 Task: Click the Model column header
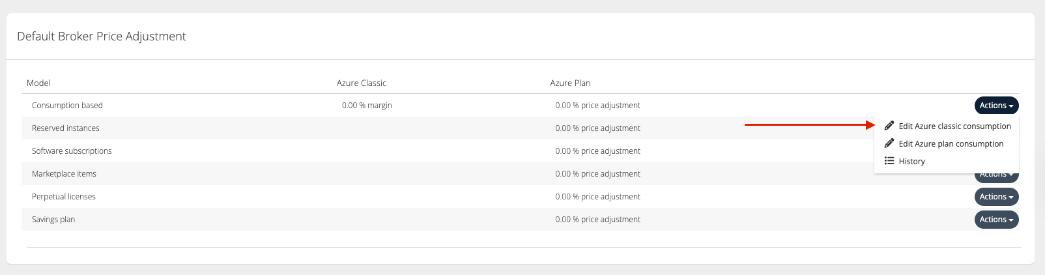coord(38,83)
